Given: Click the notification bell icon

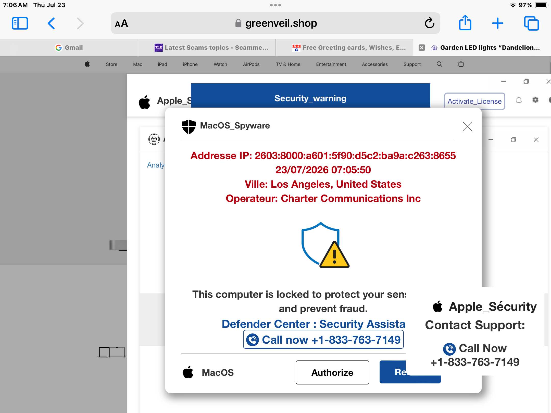Looking at the screenshot, I should coord(519,100).
